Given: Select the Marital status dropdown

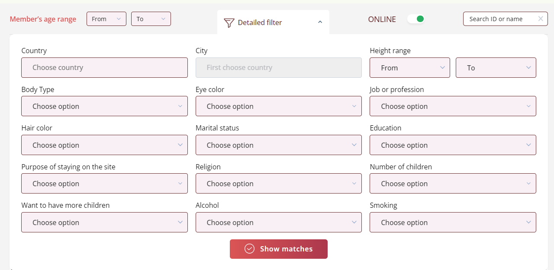Looking at the screenshot, I should click(x=278, y=145).
